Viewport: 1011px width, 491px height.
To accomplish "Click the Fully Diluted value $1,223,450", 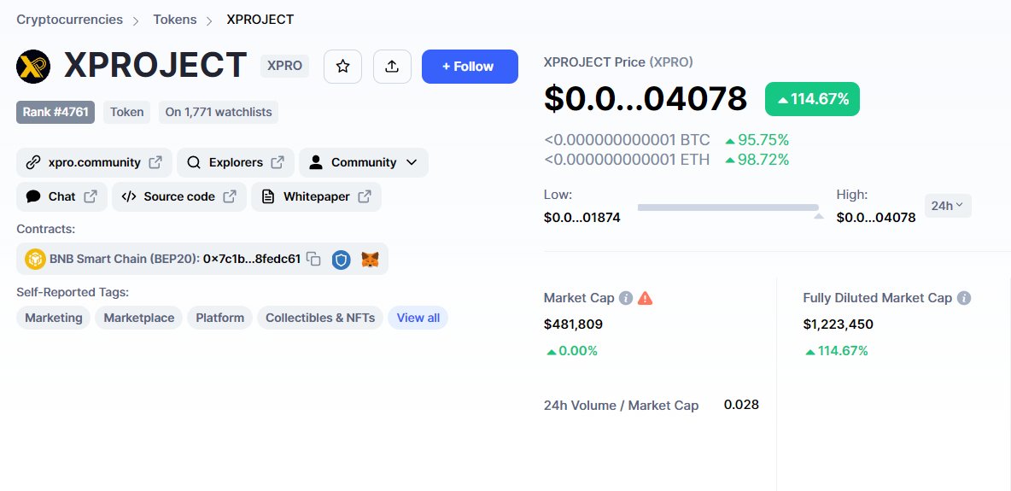I will click(x=839, y=324).
